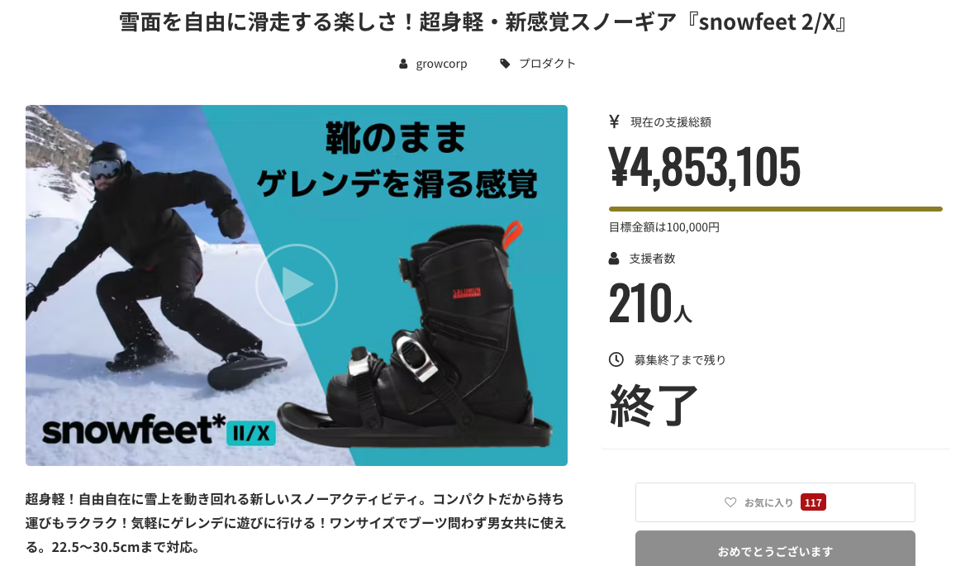Click the おめでとうございます button
970x566 pixels.
(x=775, y=549)
